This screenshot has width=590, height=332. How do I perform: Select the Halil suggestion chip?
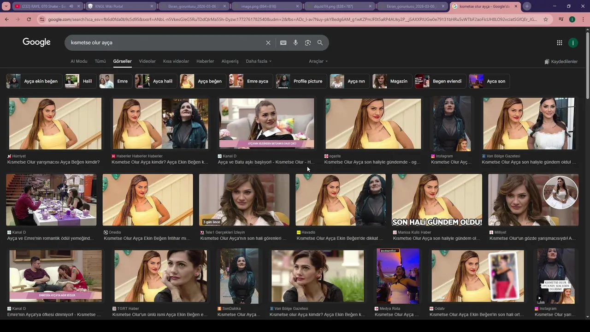(x=80, y=81)
